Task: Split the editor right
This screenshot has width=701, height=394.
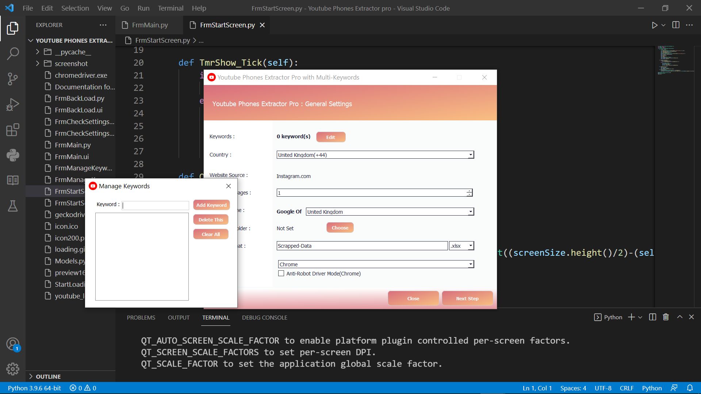Action: click(x=676, y=25)
